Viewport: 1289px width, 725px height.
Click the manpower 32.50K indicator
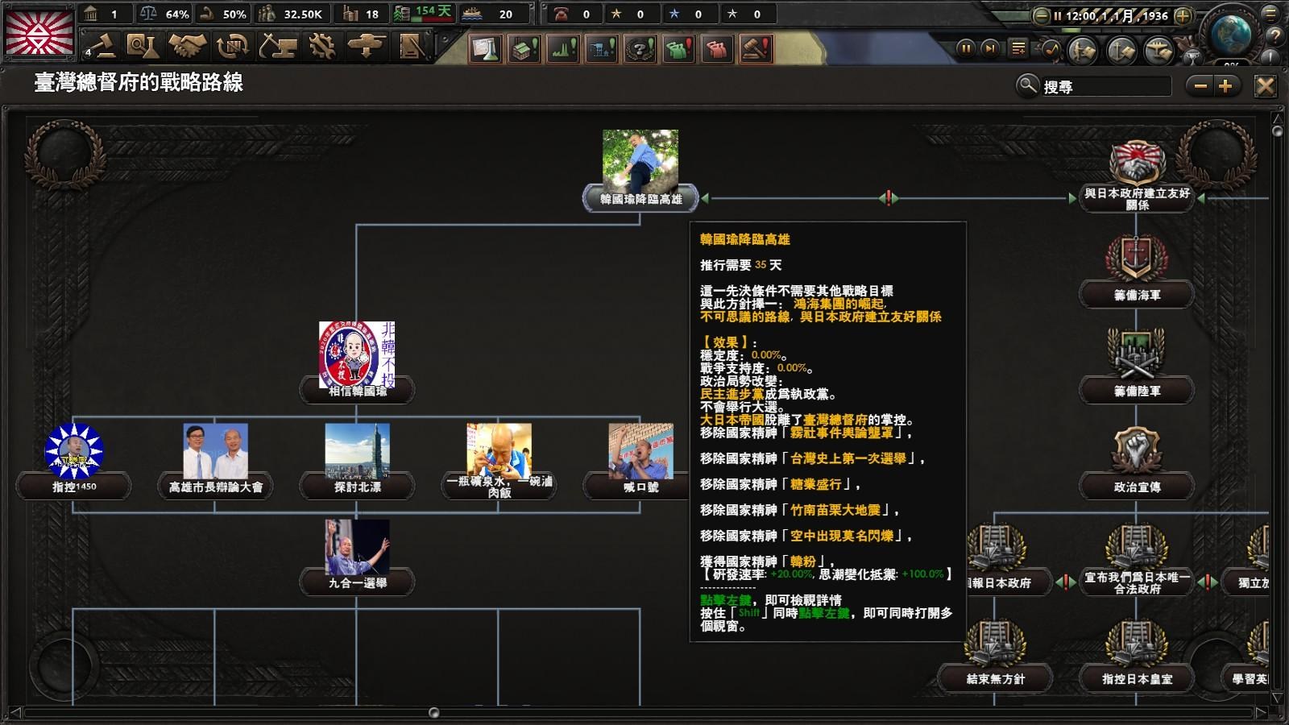pos(291,14)
